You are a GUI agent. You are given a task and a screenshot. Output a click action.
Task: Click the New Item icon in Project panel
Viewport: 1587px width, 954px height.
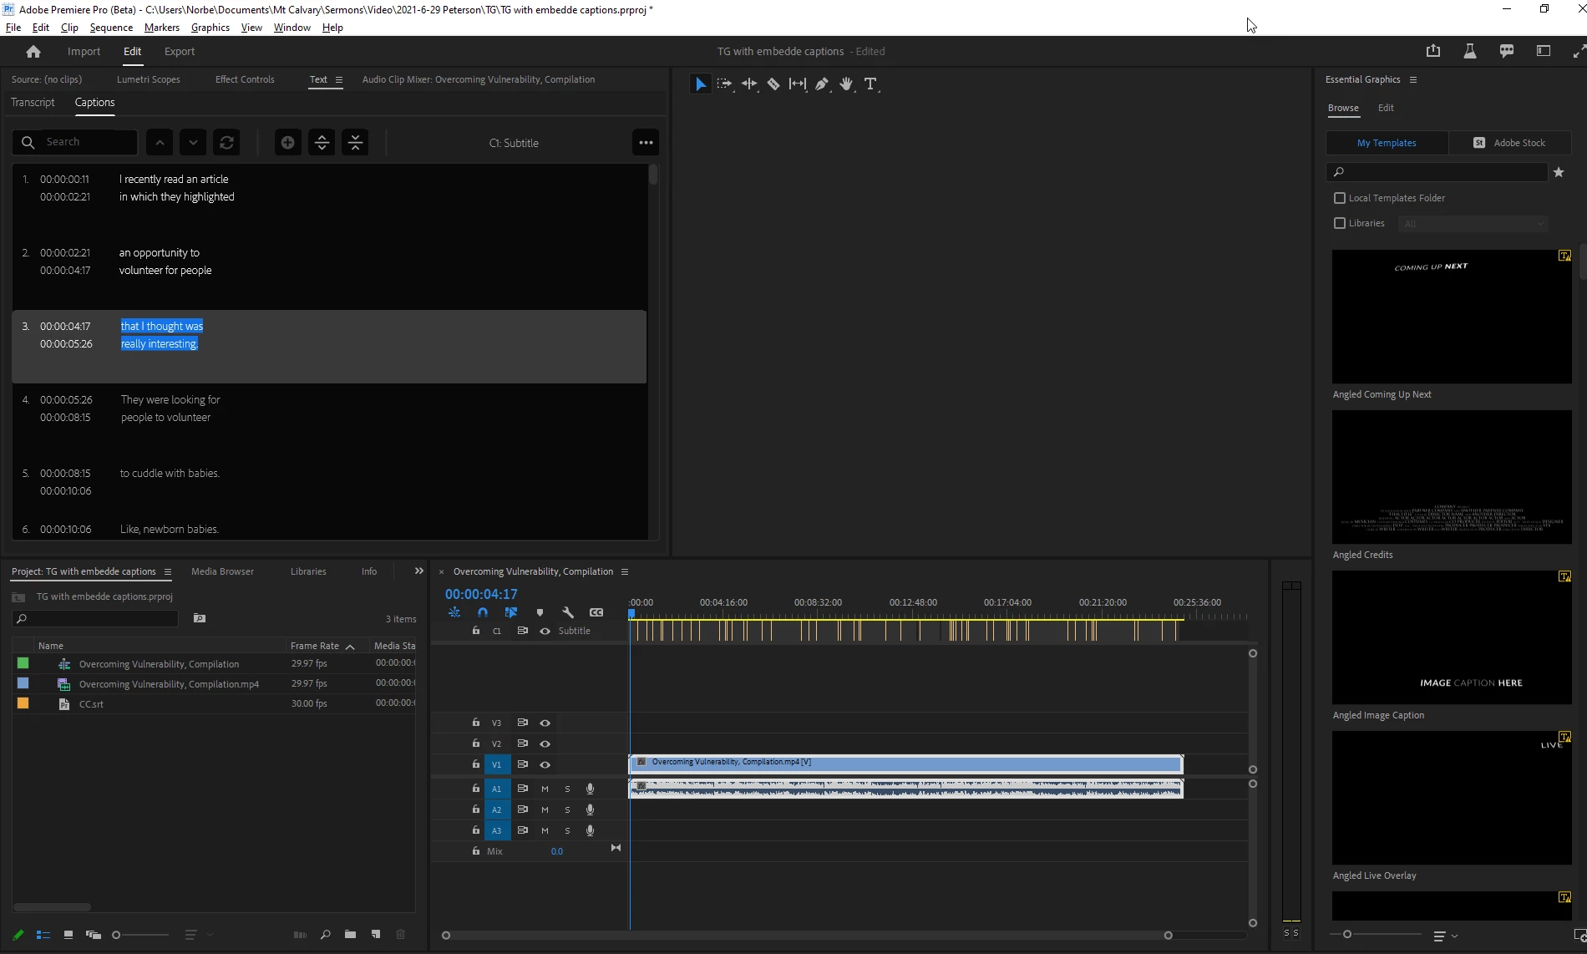pos(376,935)
